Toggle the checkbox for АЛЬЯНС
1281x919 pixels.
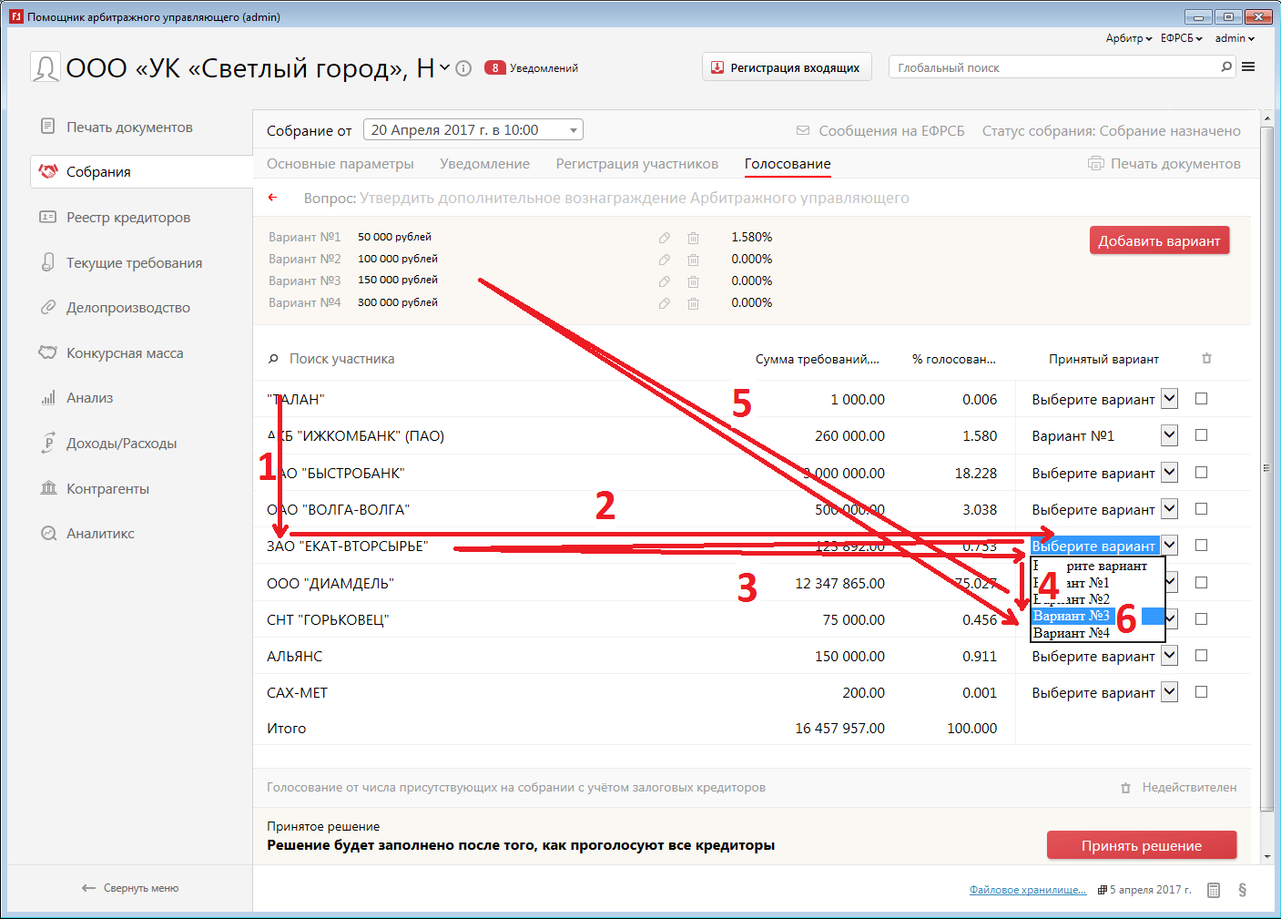coord(1201,656)
